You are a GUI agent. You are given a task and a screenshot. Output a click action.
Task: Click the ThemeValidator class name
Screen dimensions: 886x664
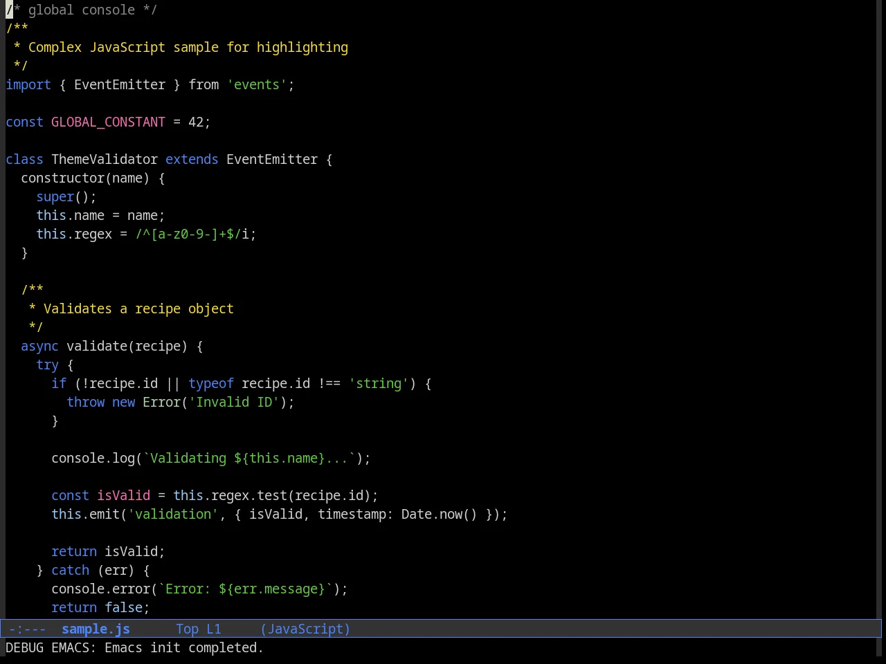tap(105, 159)
